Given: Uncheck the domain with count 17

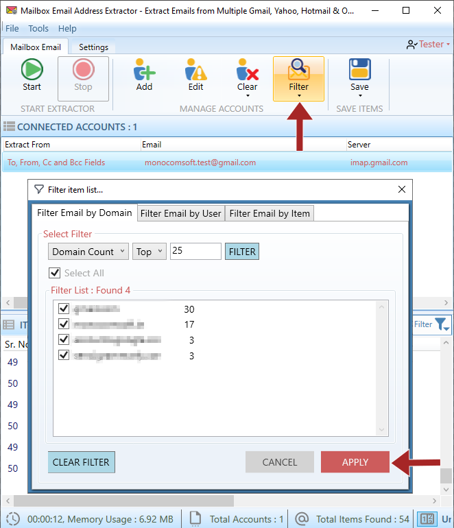Looking at the screenshot, I should tap(64, 324).
